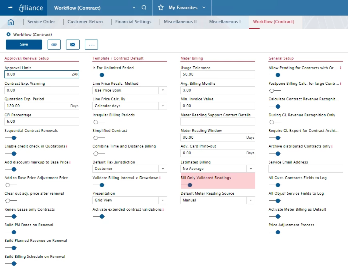Toggle Sequential Contract Renewals switch
This screenshot has height=271, width=348.
(11, 137)
